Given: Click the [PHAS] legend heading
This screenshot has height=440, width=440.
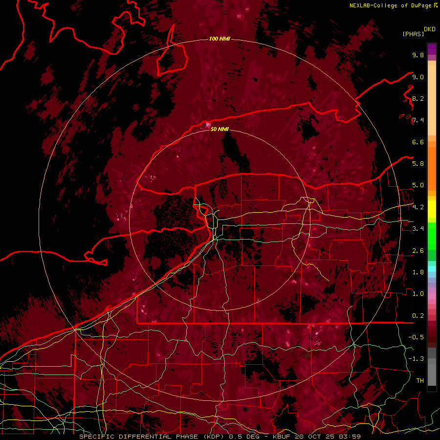Looking at the screenshot, I should click(x=413, y=34).
